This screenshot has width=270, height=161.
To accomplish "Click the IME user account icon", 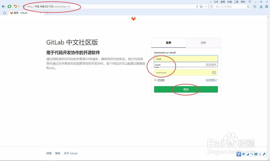I will coord(260,154).
